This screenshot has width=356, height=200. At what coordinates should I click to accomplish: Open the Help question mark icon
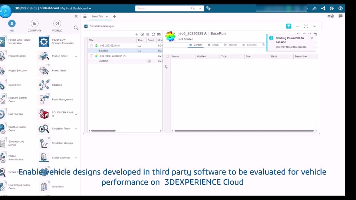(340, 9)
